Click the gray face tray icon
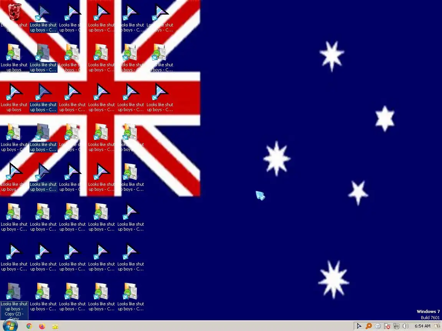Image resolution: width=442 pixels, height=331 pixels. tap(378, 326)
